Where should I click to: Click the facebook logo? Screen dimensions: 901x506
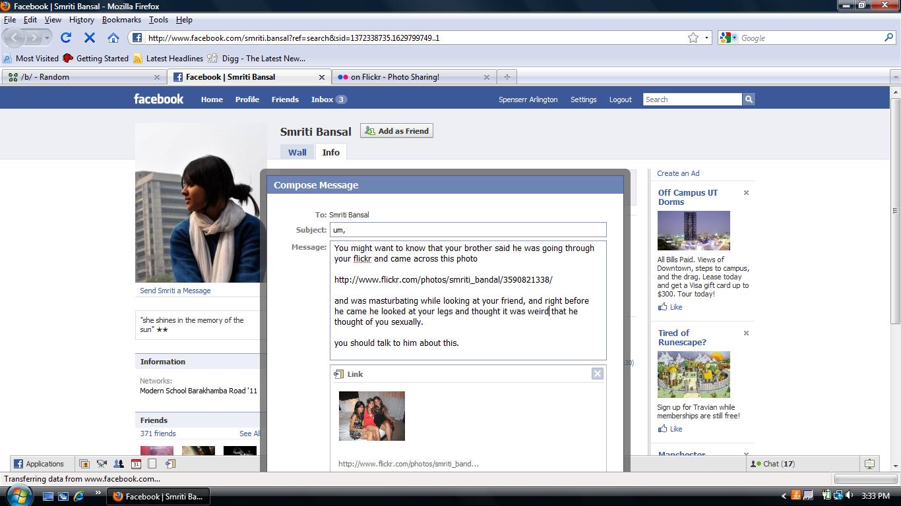click(x=158, y=99)
